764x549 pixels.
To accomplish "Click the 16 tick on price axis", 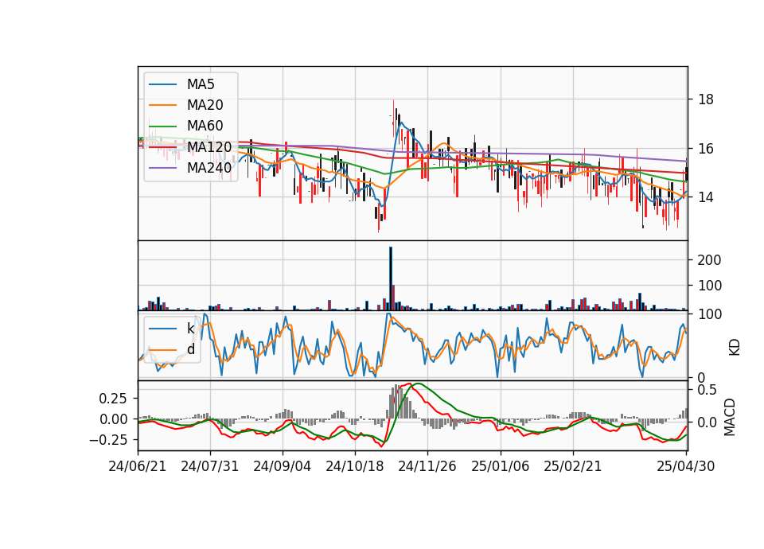I will (706, 149).
